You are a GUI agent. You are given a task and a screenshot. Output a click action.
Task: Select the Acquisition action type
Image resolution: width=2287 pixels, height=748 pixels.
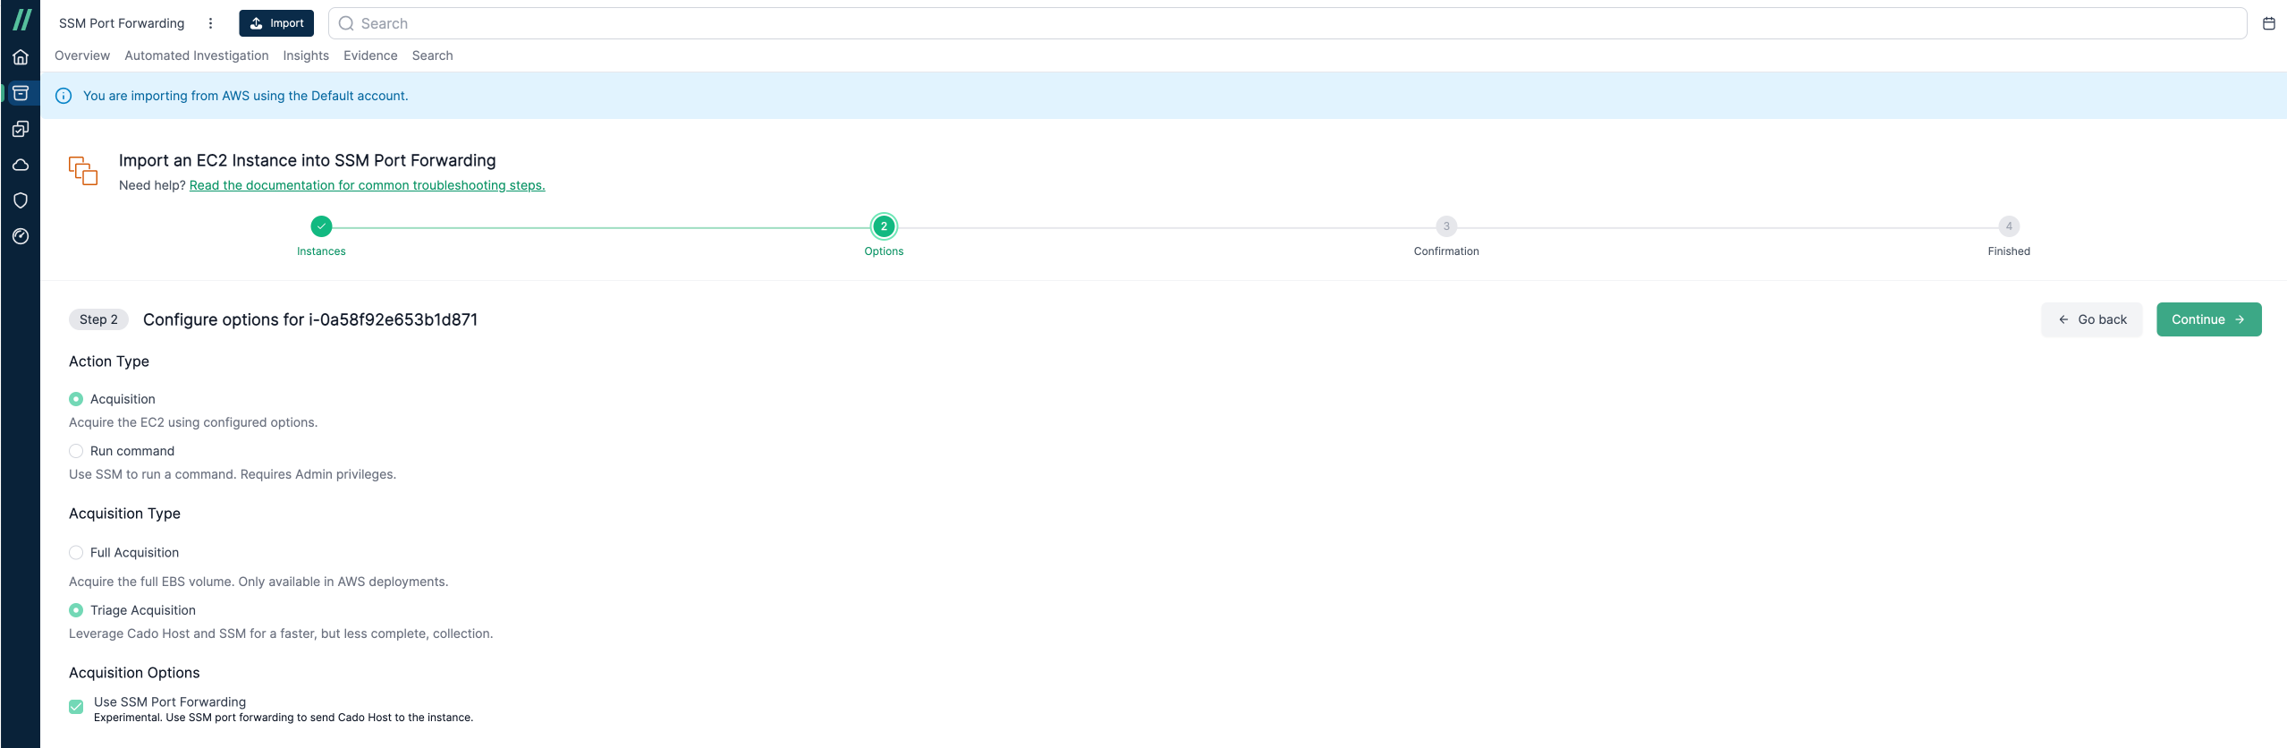tap(76, 399)
